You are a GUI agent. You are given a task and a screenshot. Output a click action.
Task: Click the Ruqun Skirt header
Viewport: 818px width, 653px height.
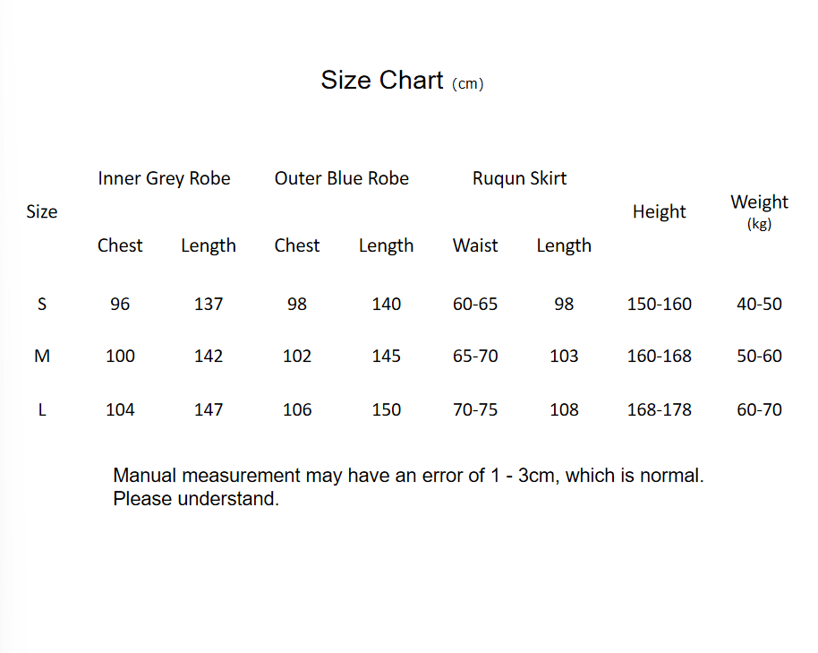[519, 178]
